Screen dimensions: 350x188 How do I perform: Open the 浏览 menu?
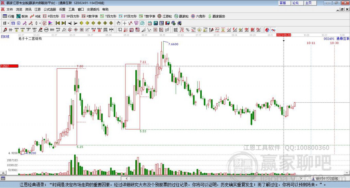point(19,9)
